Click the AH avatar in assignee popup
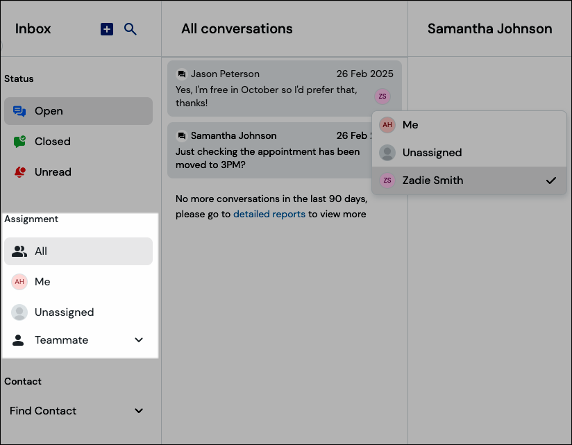This screenshot has height=445, width=572. (387, 125)
